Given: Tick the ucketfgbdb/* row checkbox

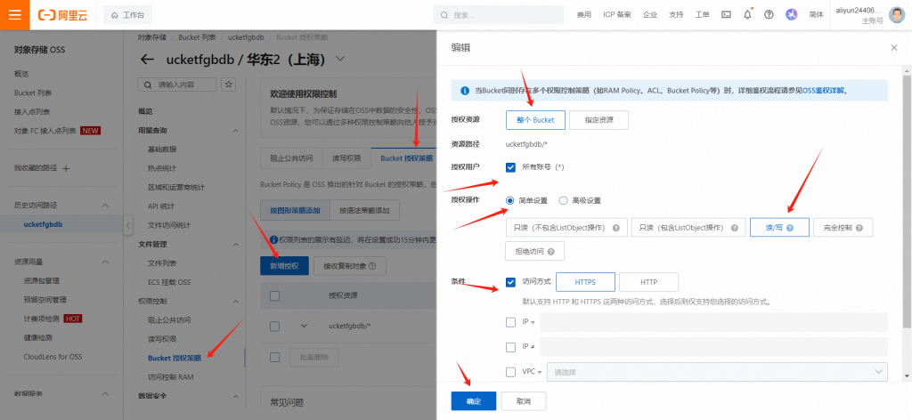Looking at the screenshot, I should click(x=275, y=326).
